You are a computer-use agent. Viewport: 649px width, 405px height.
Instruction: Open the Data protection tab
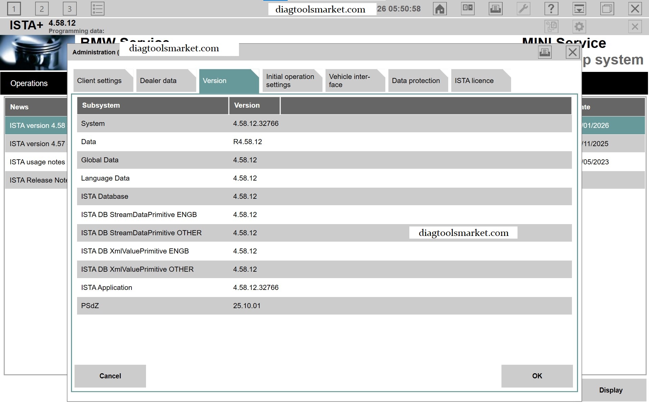(x=416, y=81)
